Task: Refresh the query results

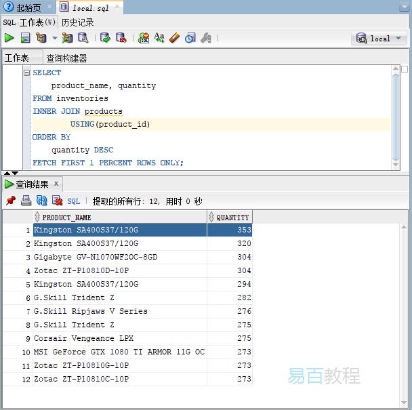Action: point(41,201)
